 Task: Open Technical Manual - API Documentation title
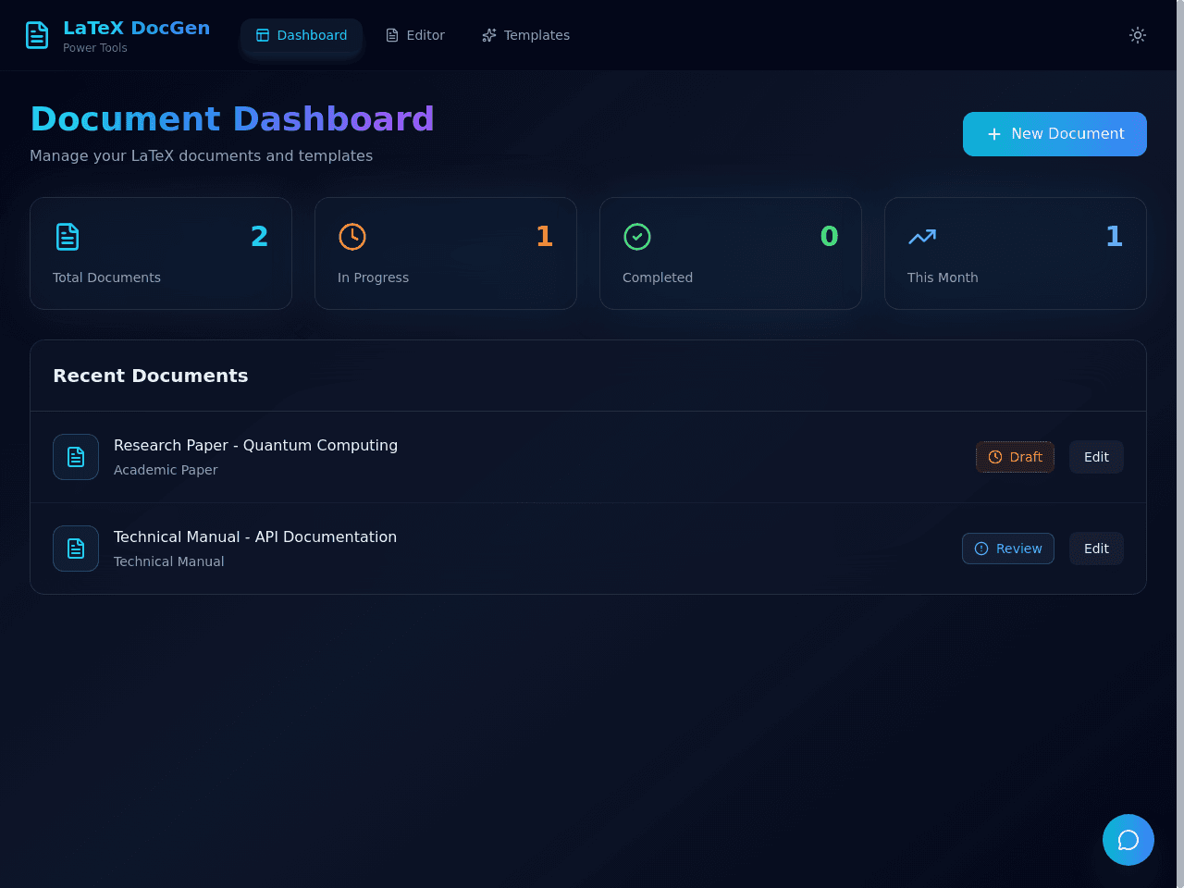click(x=255, y=536)
